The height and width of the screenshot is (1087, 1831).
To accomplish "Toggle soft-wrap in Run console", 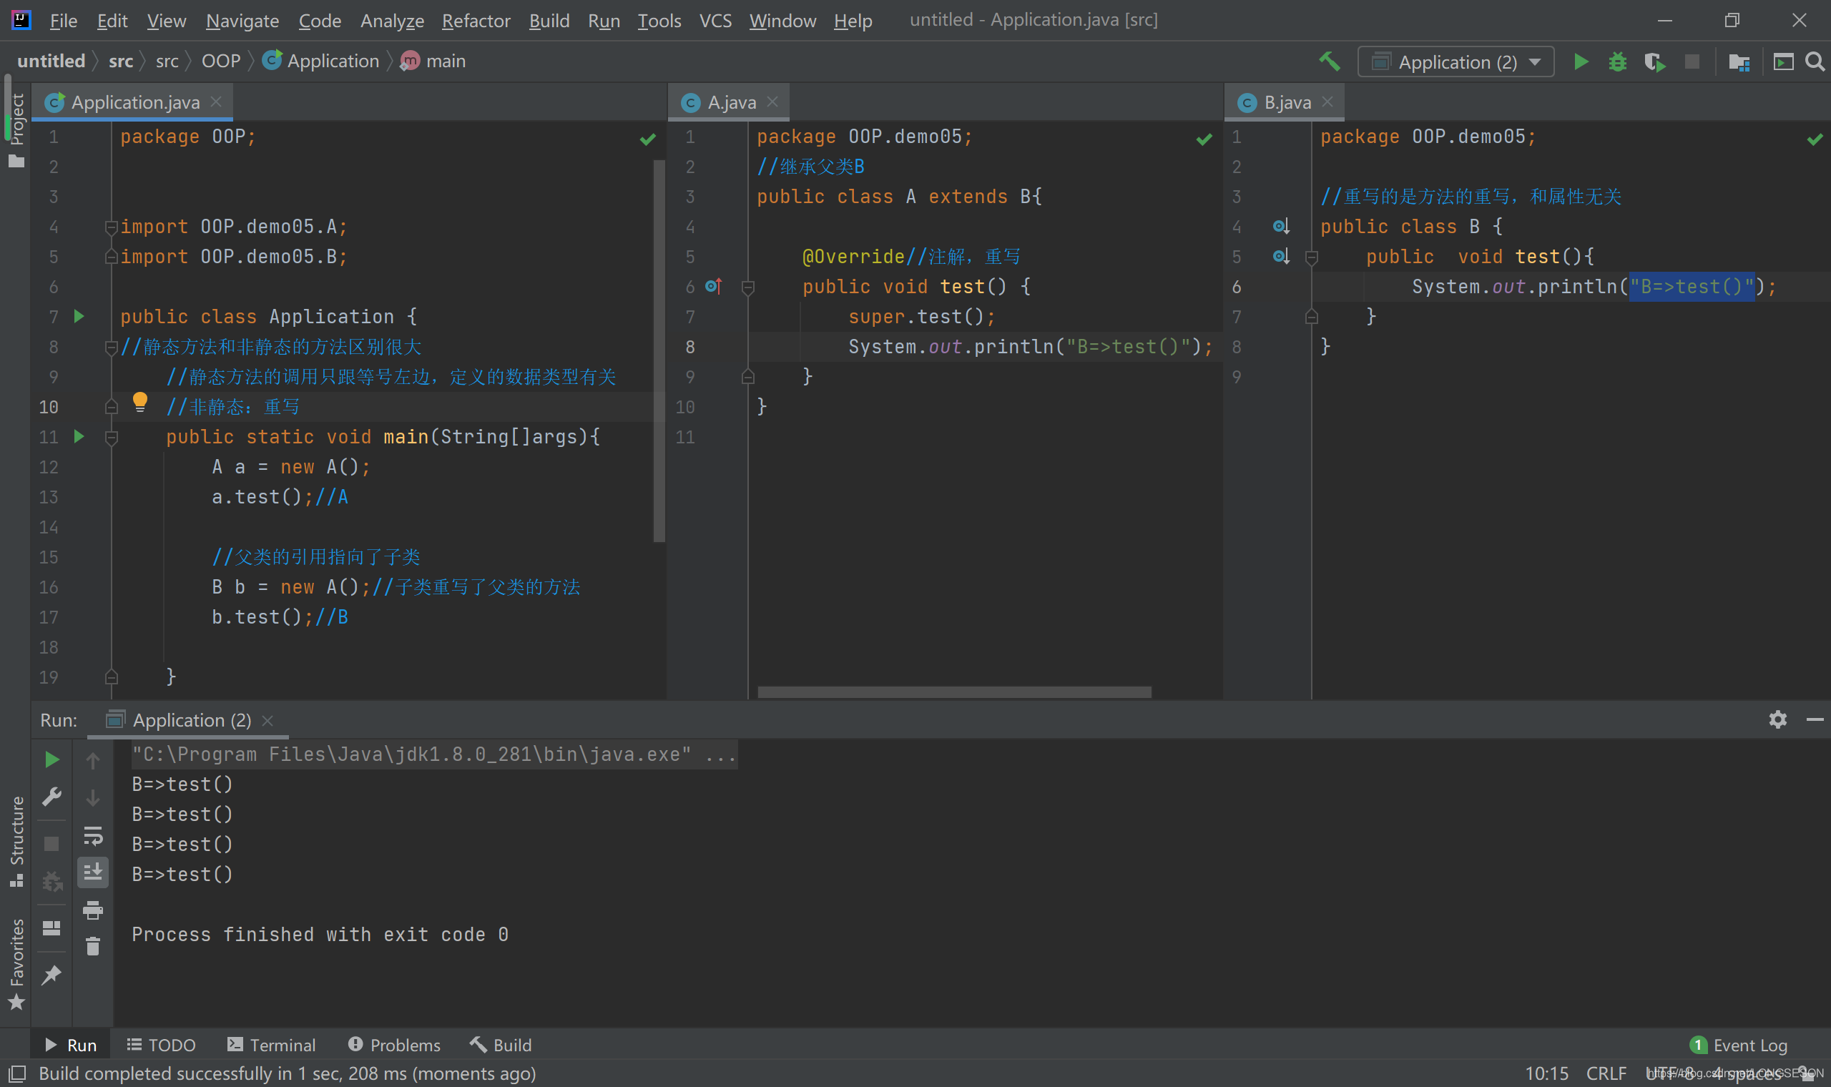I will point(93,835).
